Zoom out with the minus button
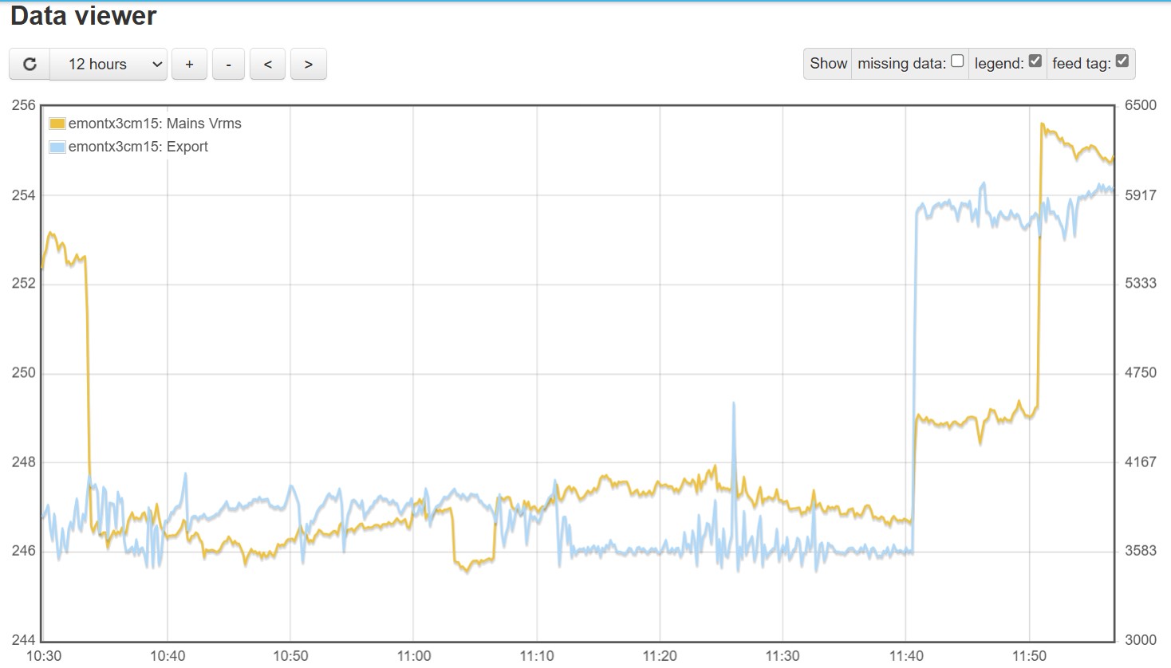Screen dimensions: 1171x668 (x=229, y=64)
